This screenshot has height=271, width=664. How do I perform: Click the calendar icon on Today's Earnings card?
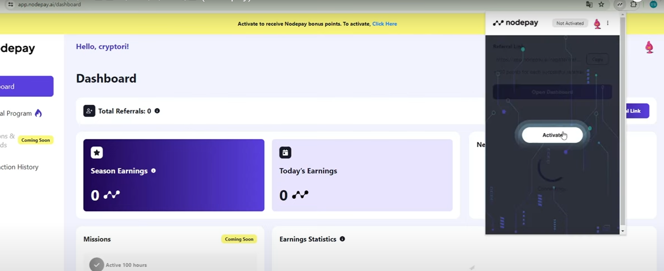(x=285, y=153)
